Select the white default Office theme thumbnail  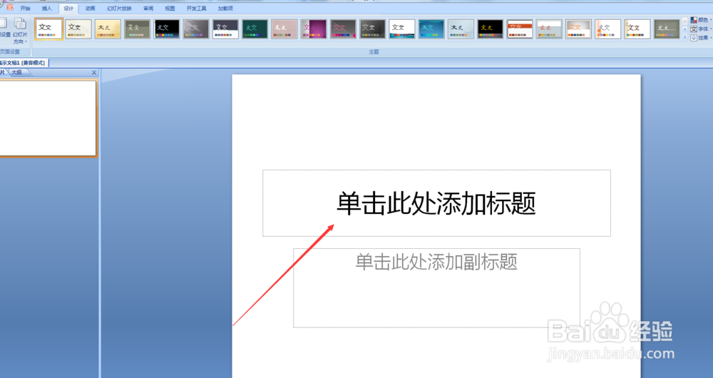pos(48,29)
